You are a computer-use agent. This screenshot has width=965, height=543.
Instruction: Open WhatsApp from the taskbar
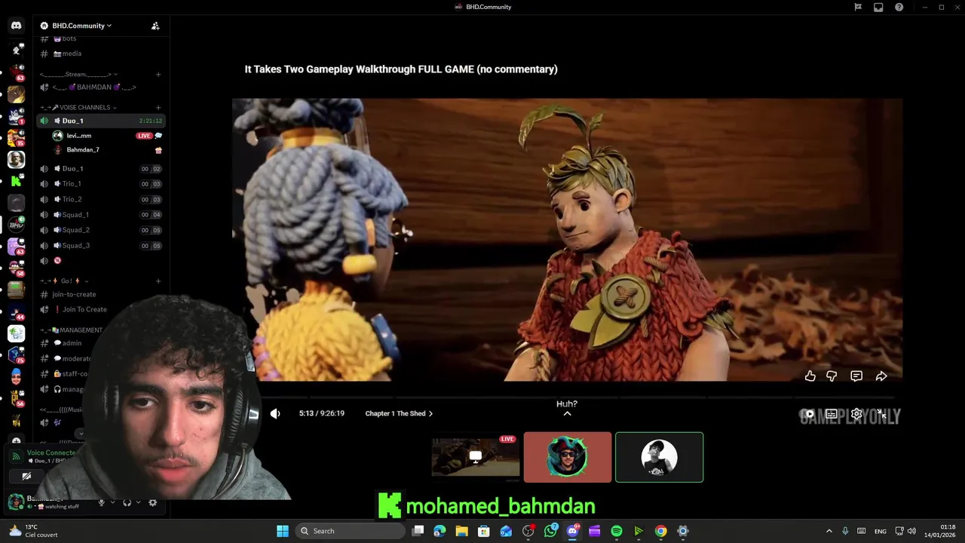pyautogui.click(x=550, y=531)
